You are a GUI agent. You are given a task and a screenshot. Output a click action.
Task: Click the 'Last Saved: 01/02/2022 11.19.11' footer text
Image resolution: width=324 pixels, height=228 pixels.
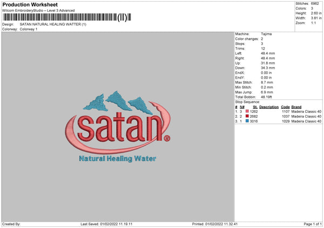[106, 224]
